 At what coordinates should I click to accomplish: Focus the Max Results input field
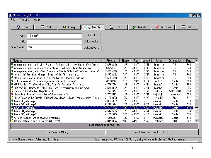pos(55,47)
